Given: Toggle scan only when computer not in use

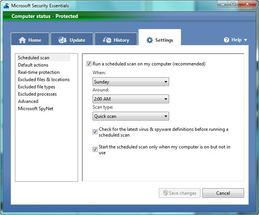Looking at the screenshot, I should pyautogui.click(x=95, y=150).
